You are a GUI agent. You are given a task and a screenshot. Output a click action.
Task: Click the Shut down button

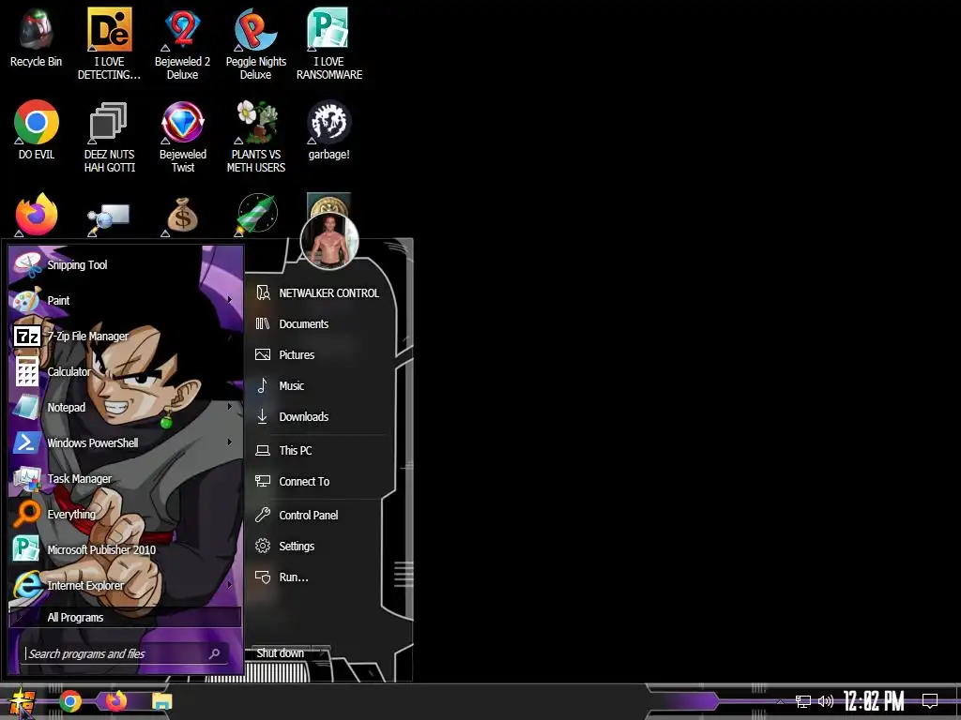pyautogui.click(x=280, y=653)
